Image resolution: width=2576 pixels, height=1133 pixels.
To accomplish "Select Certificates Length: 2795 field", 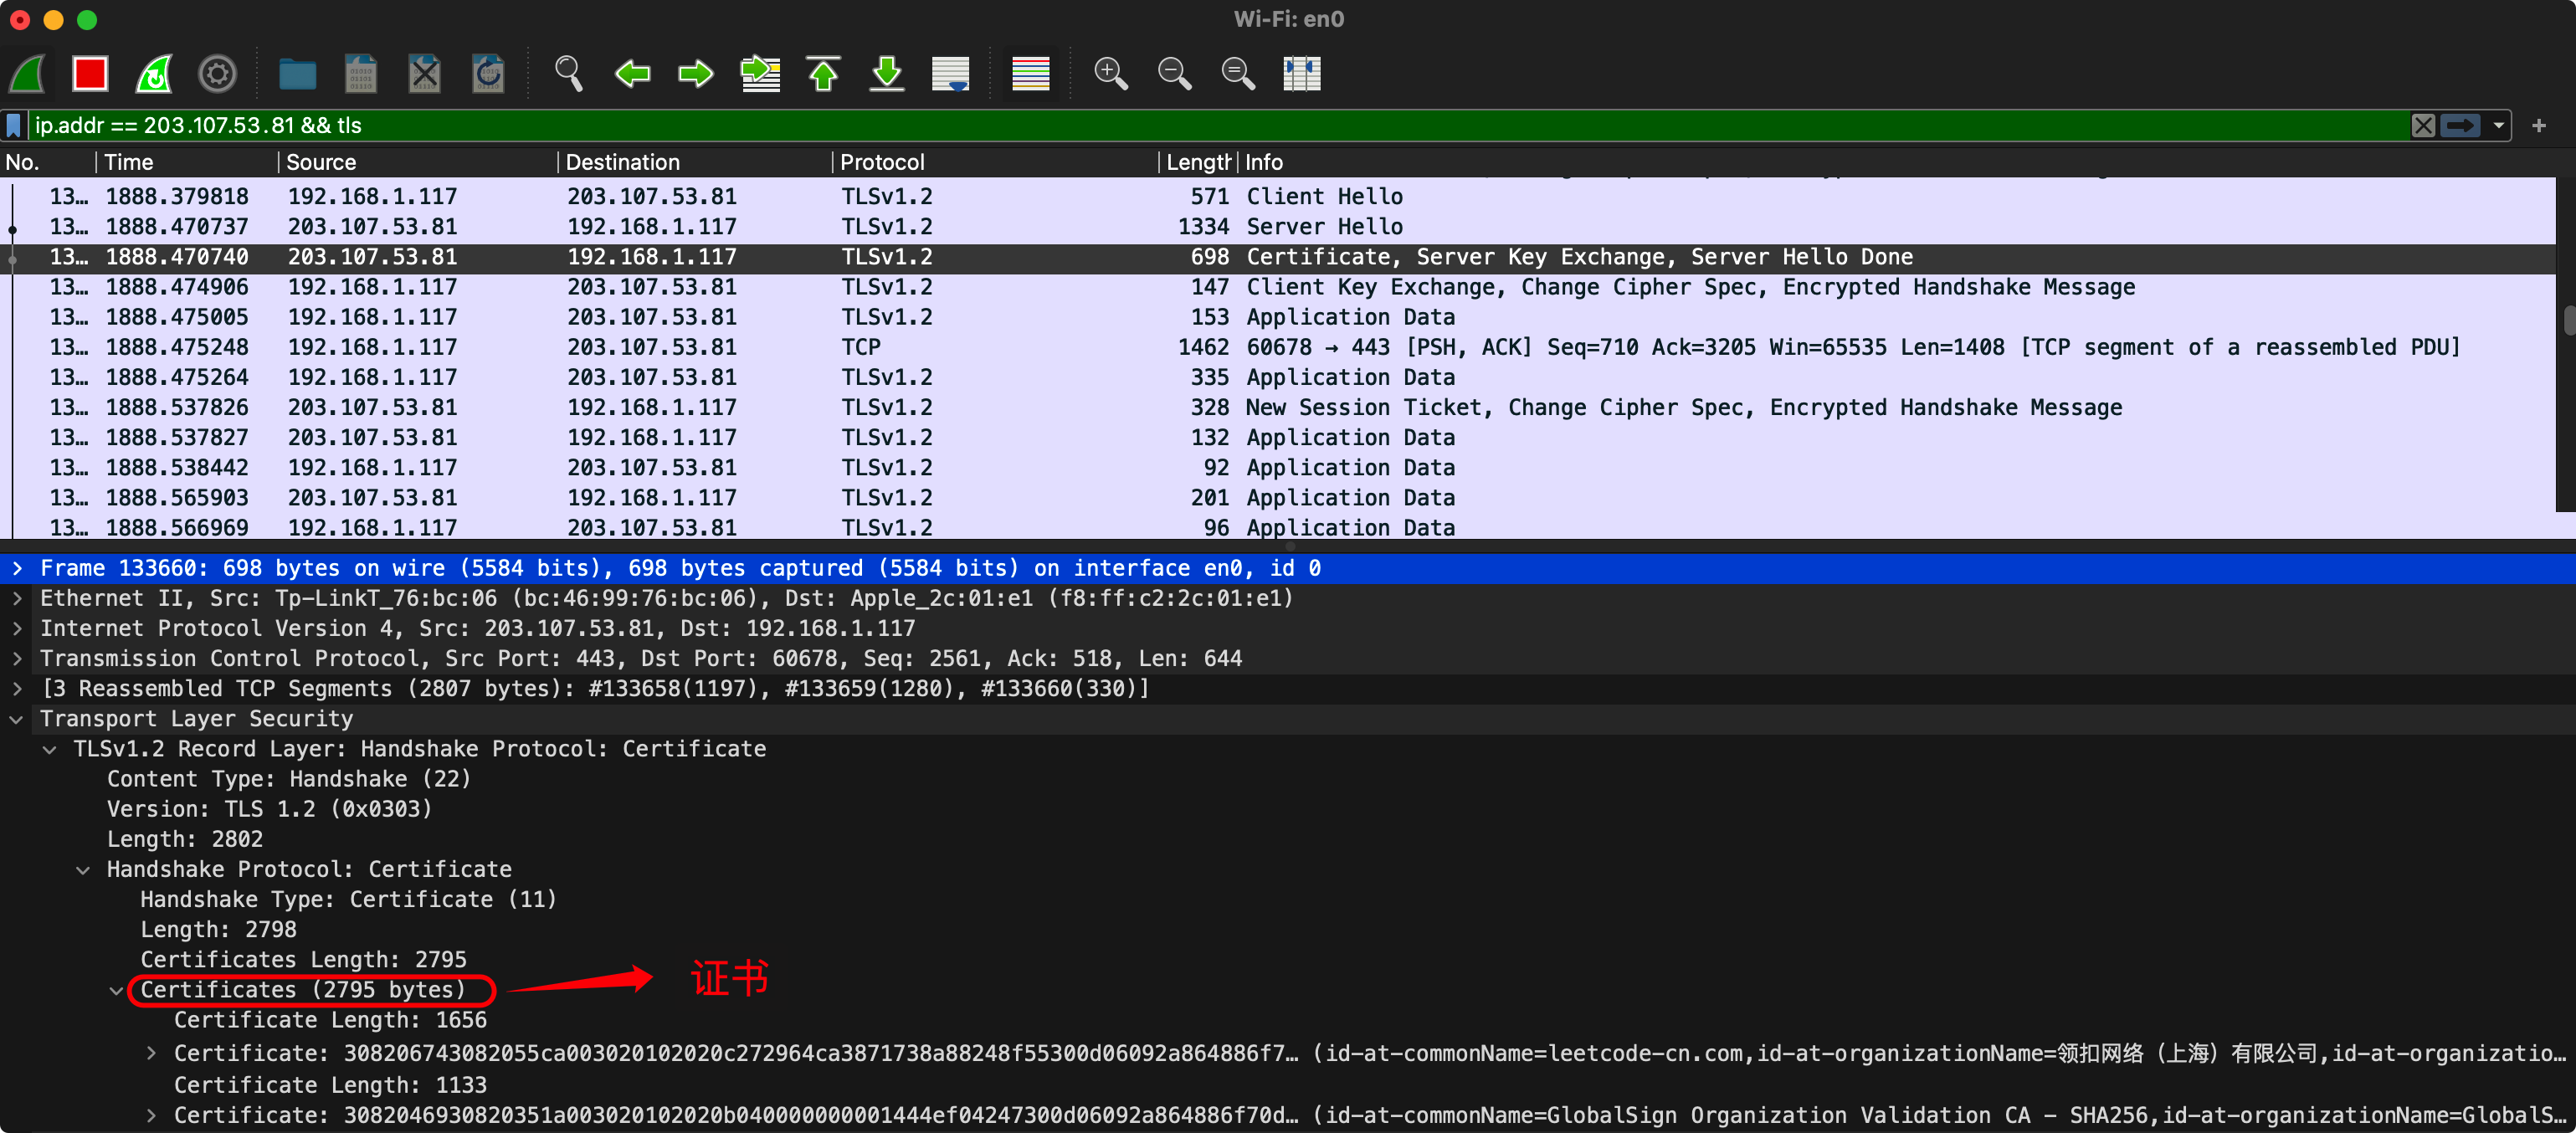I will click(303, 959).
